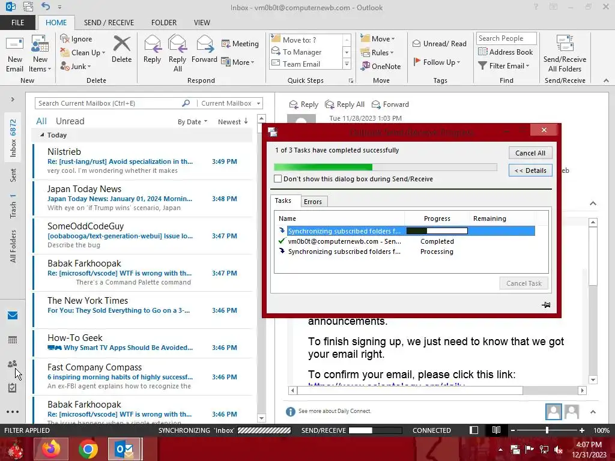The width and height of the screenshot is (615, 461).
Task: Click the Search People field
Action: pos(506,38)
